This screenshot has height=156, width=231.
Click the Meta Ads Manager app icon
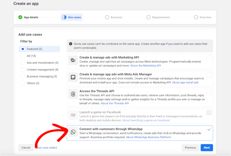pyautogui.click(x=73, y=77)
